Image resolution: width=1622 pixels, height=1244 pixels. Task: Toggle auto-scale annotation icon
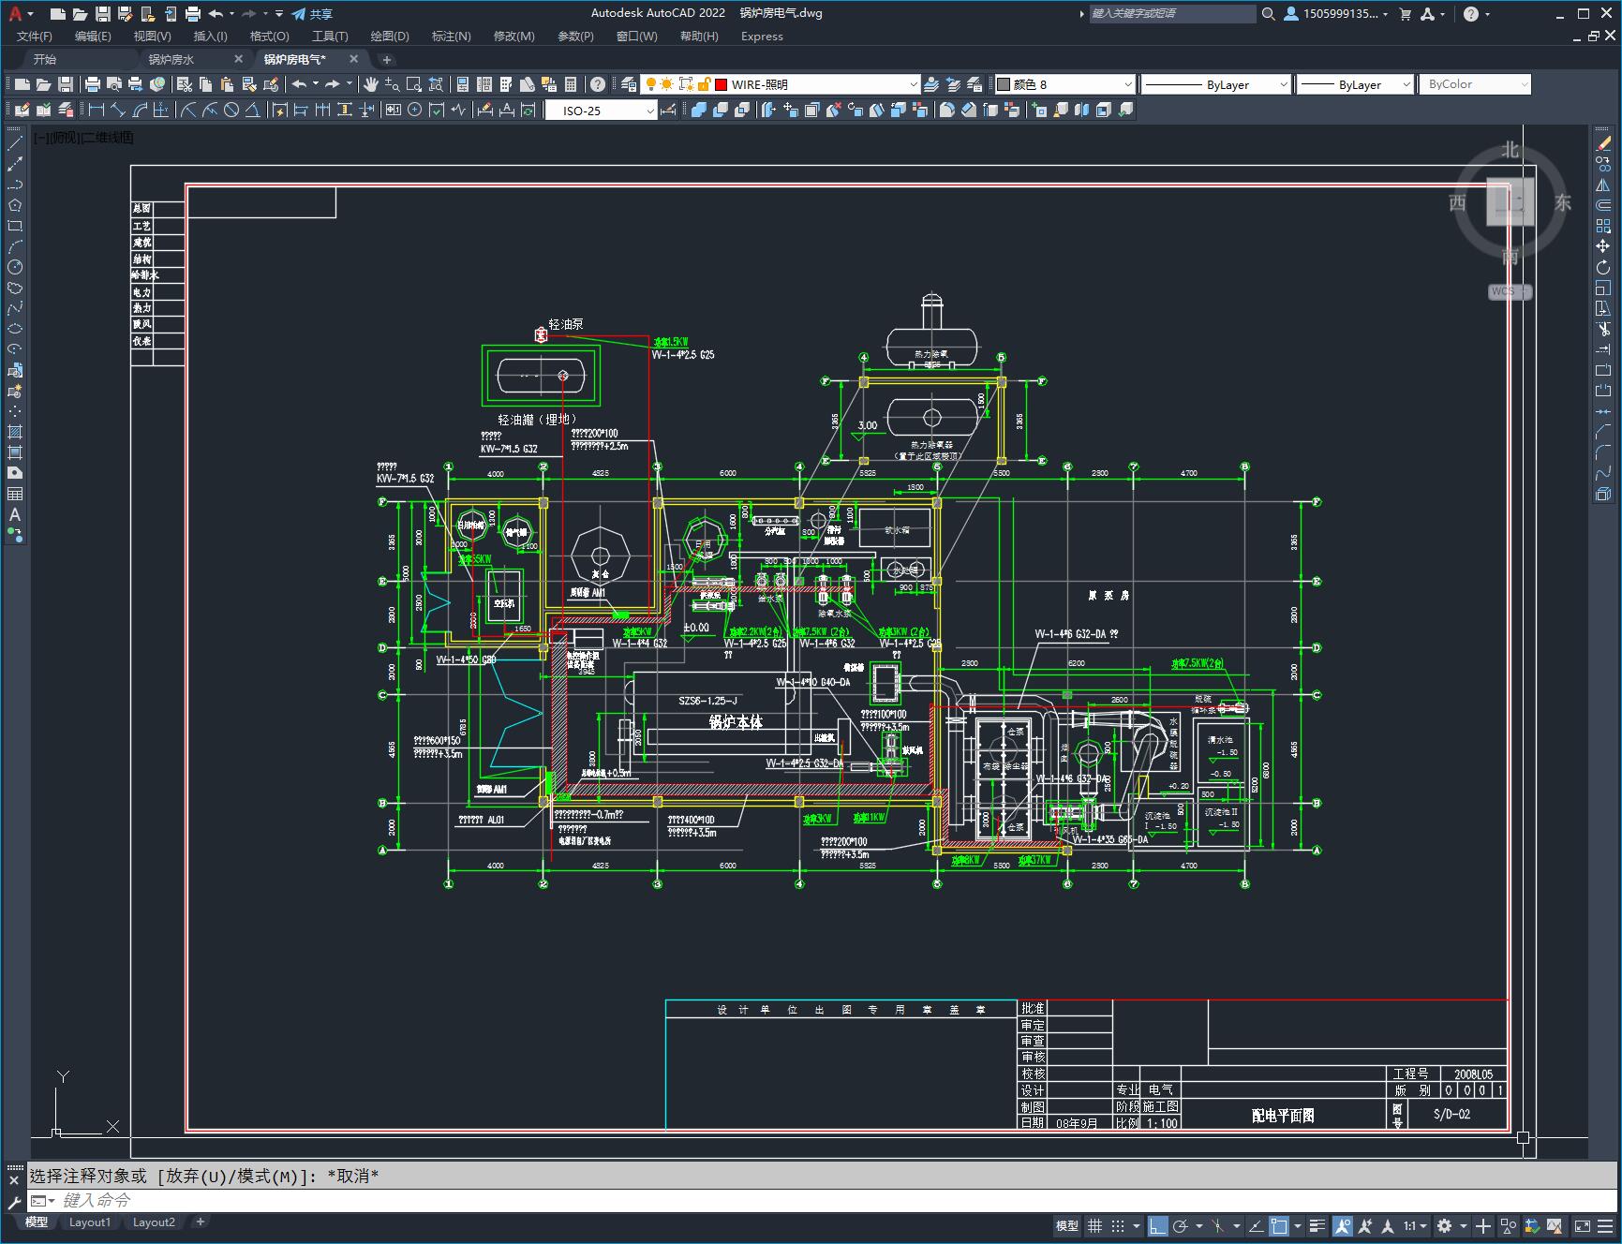pyautogui.click(x=1366, y=1225)
